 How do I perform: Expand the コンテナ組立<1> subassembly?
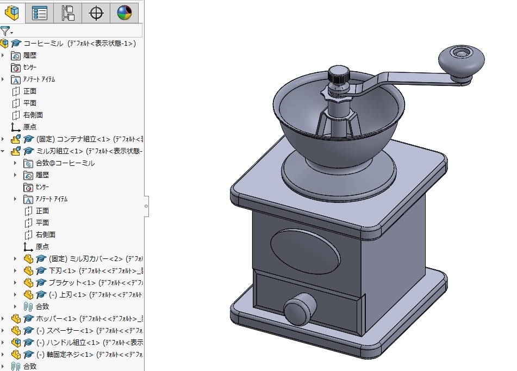click(x=3, y=139)
